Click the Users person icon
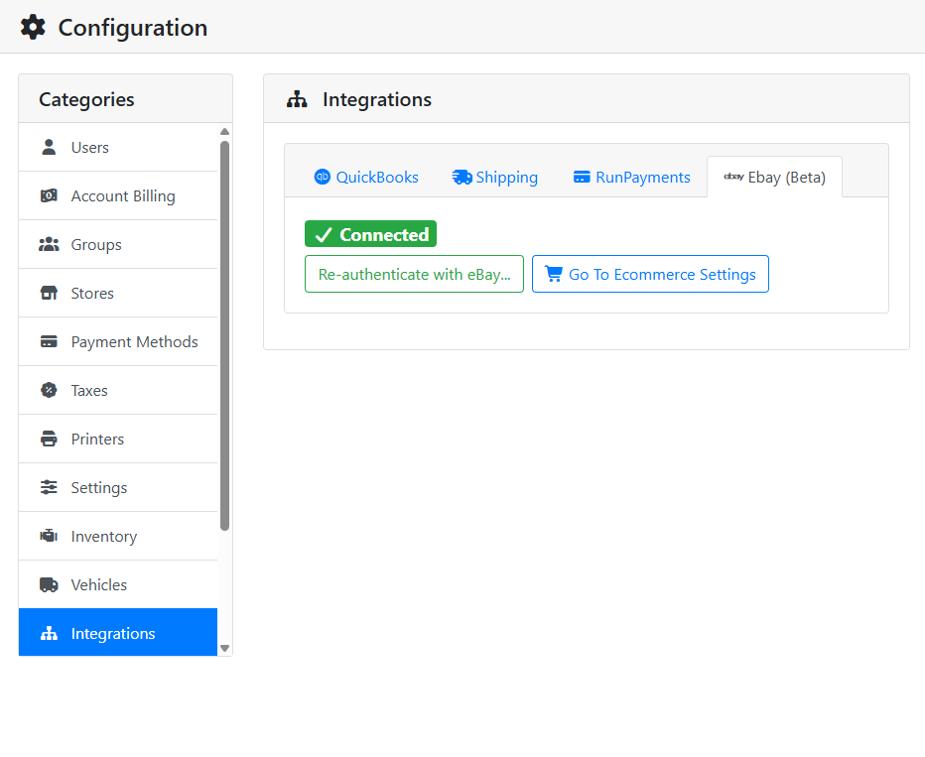This screenshot has height=757, width=925. (49, 148)
